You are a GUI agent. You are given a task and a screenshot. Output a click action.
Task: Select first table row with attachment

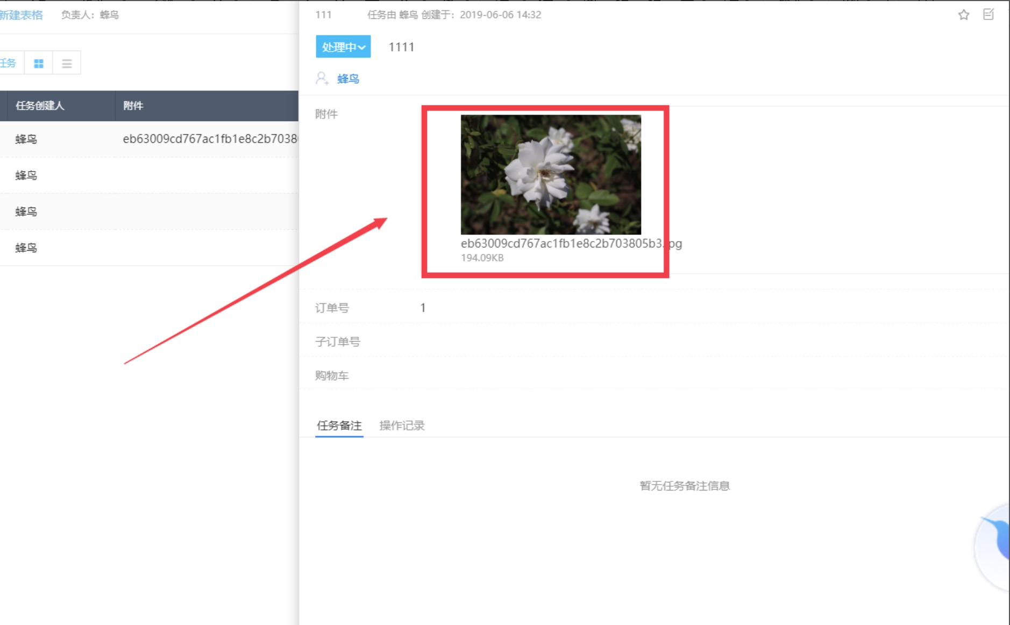(151, 139)
